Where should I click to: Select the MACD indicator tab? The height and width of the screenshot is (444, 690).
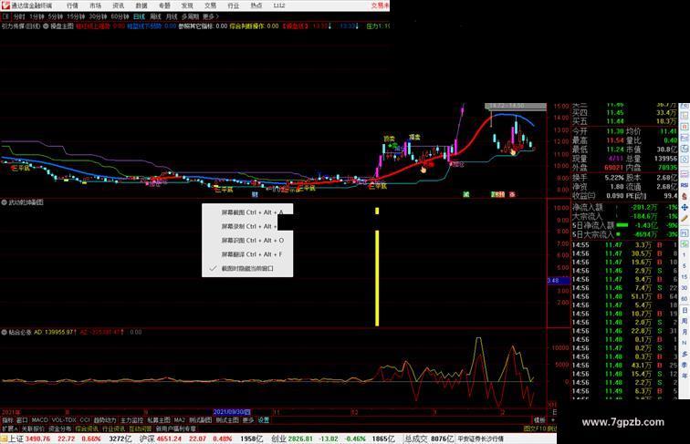pyautogui.click(x=39, y=420)
